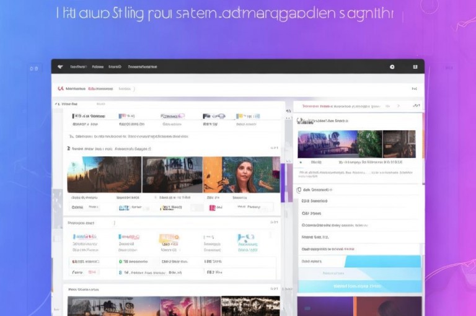The width and height of the screenshot is (476, 316).
Task: Open the sunset silhouette thumbnail in first gallery
Action: [104, 175]
